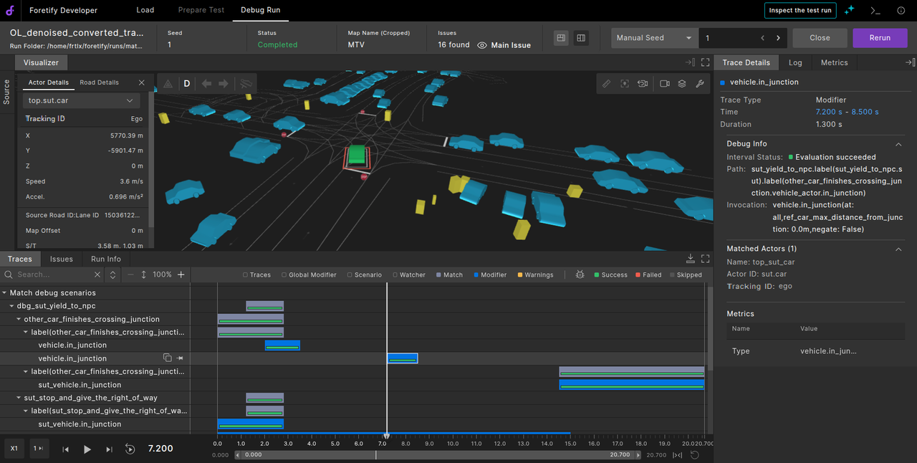This screenshot has height=463, width=917.
Task: Open the top.sut.car actor dropdown
Action: coord(81,101)
